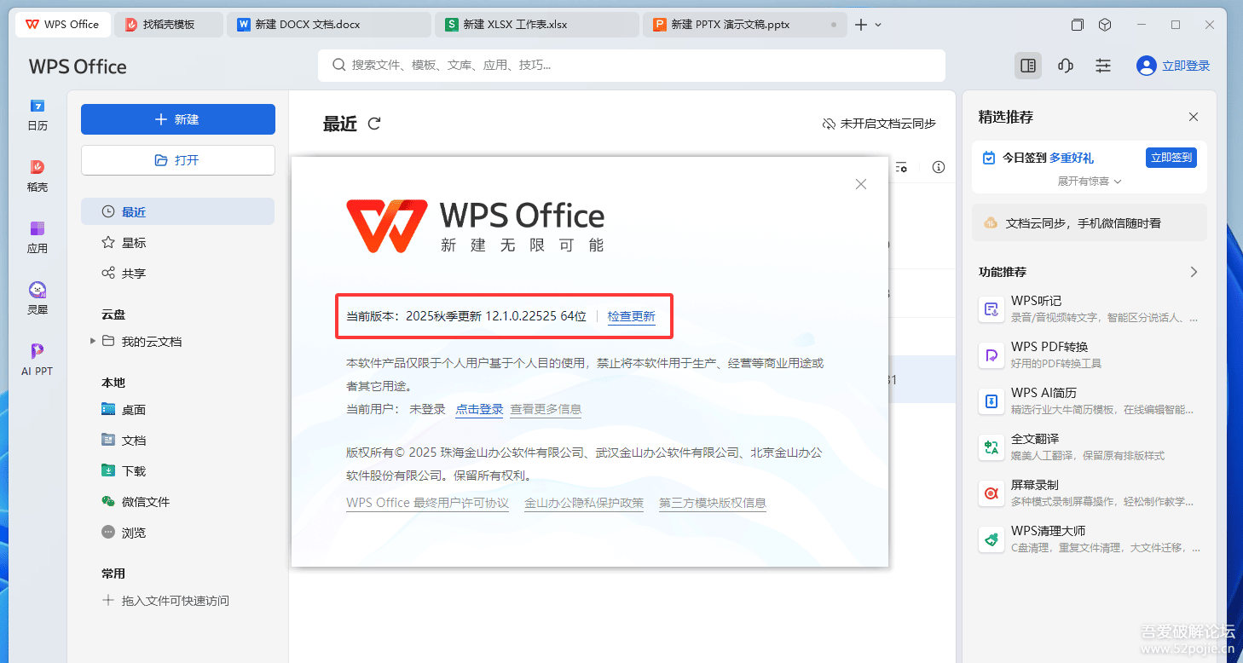Open the new tab dropdown arrow
Screen dimensions: 1243x663
point(878,25)
